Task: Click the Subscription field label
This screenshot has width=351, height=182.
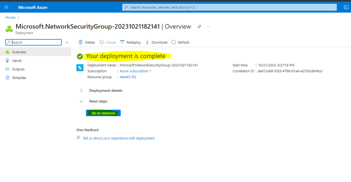Action: point(97,71)
